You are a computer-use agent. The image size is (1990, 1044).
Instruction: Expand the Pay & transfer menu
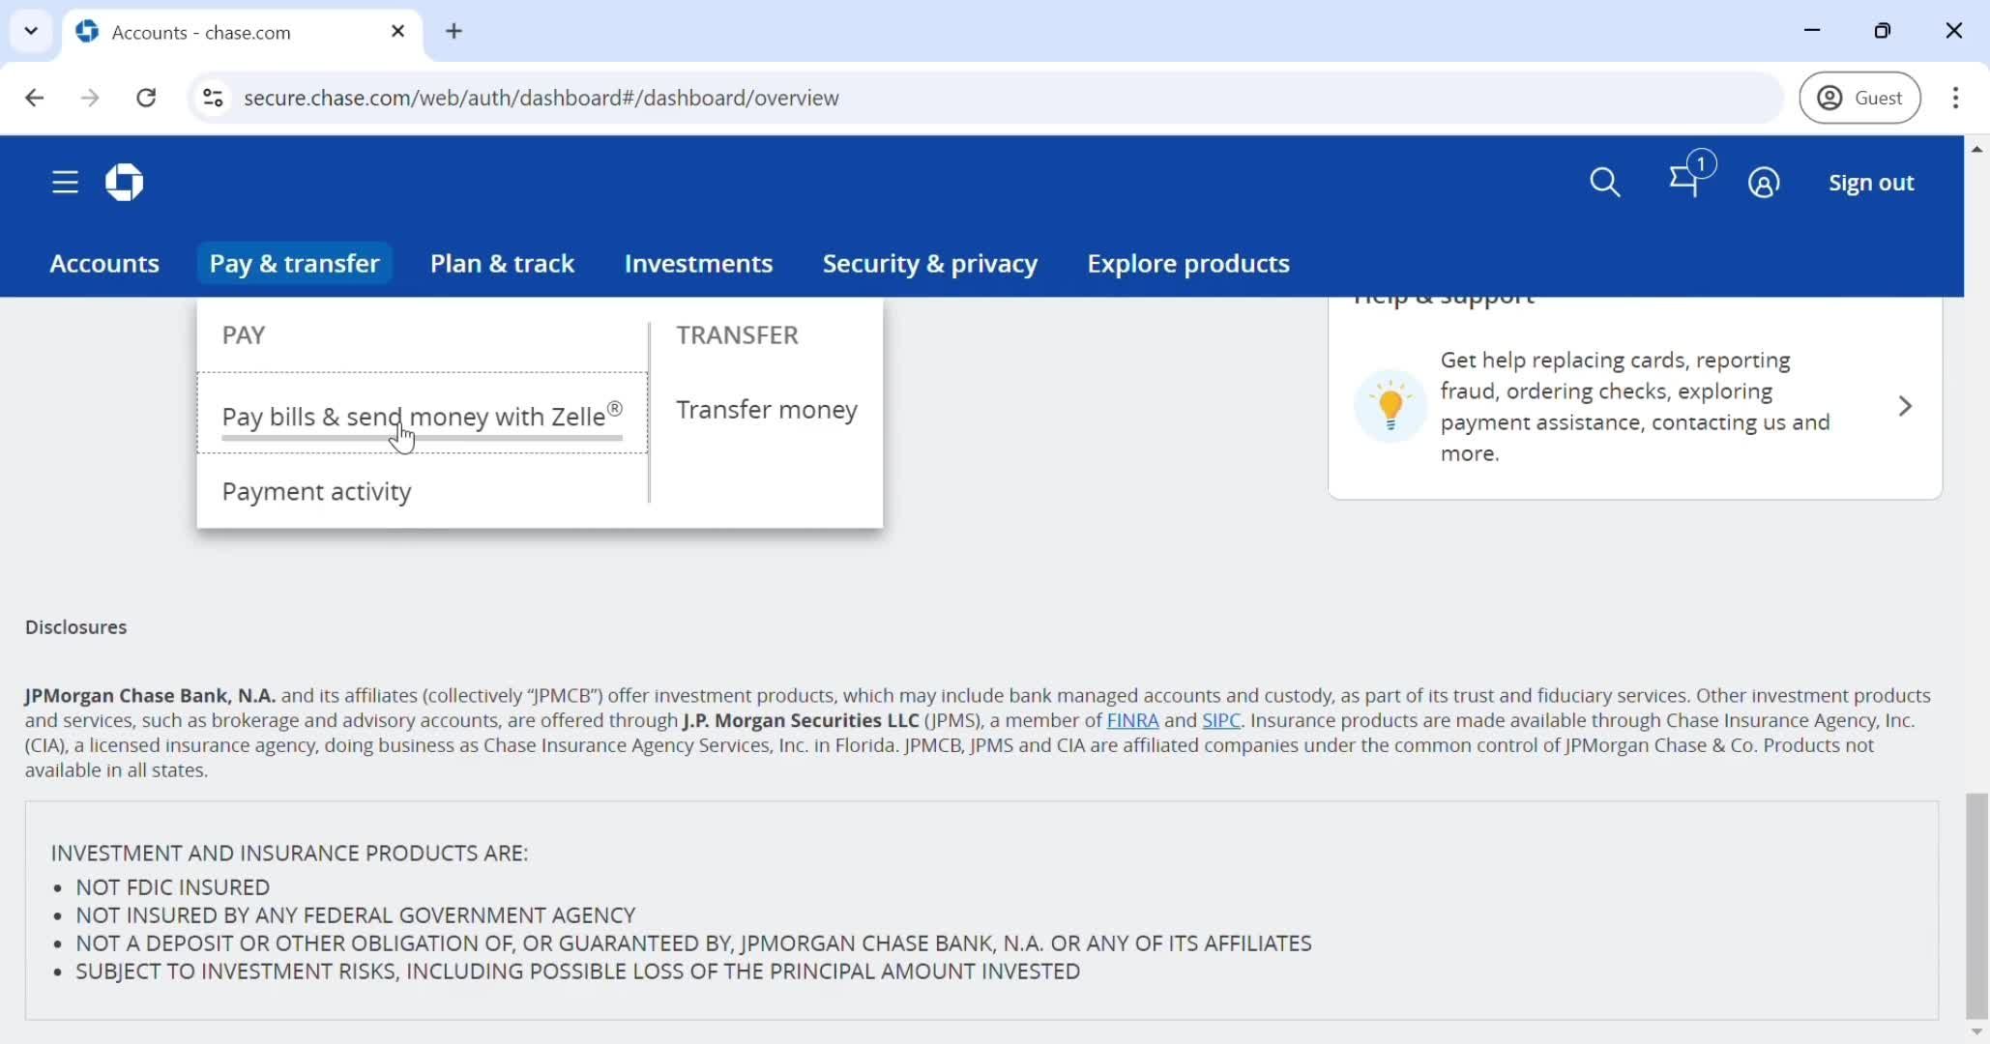click(x=296, y=263)
